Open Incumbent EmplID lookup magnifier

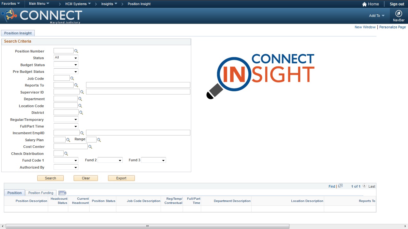click(82, 133)
